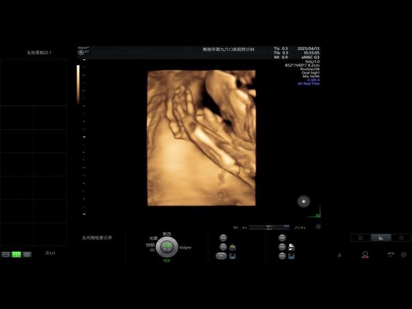Click the GE logo in header

[x=81, y=53]
